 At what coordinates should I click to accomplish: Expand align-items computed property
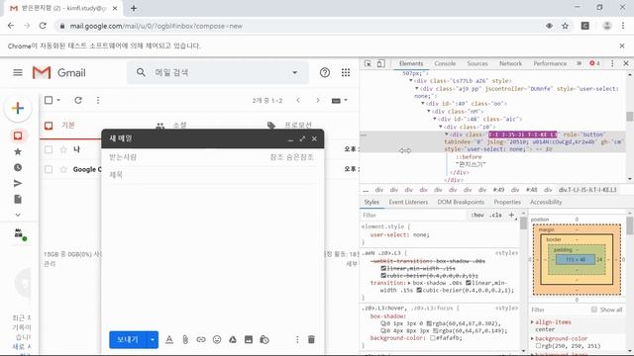click(x=532, y=322)
